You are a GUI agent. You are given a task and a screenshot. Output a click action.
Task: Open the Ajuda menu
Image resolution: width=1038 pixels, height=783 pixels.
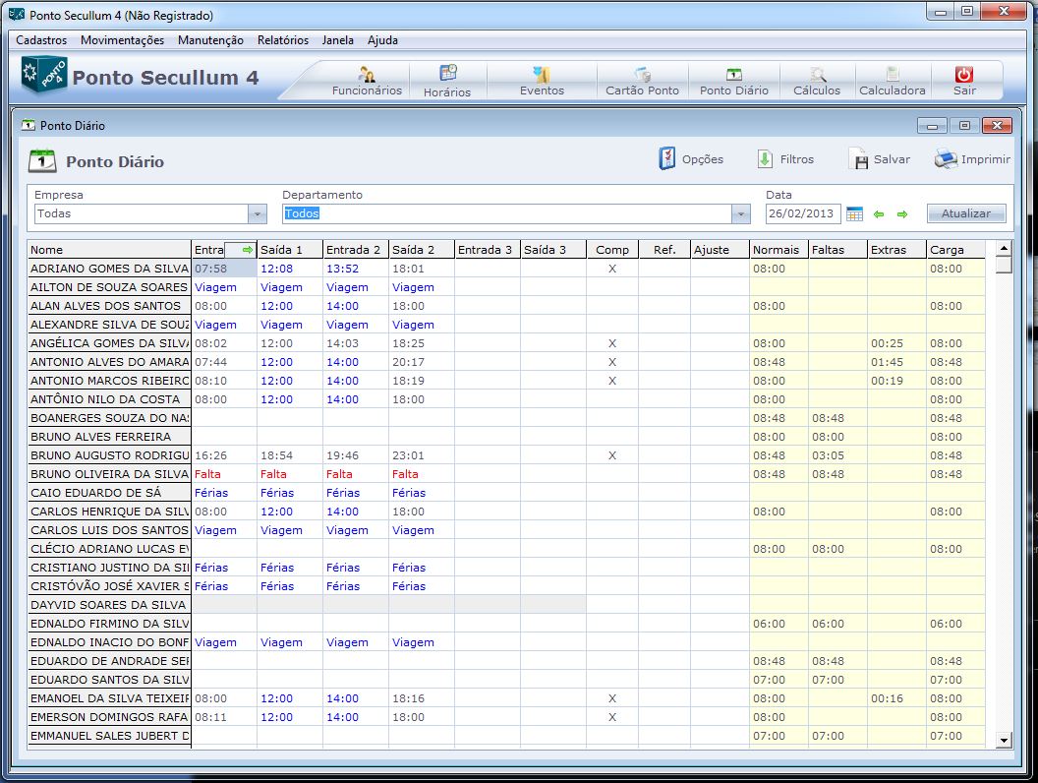pyautogui.click(x=382, y=40)
